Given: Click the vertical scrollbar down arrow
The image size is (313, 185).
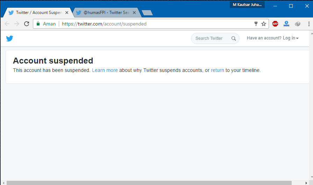Looking at the screenshot, I should coord(312,177).
